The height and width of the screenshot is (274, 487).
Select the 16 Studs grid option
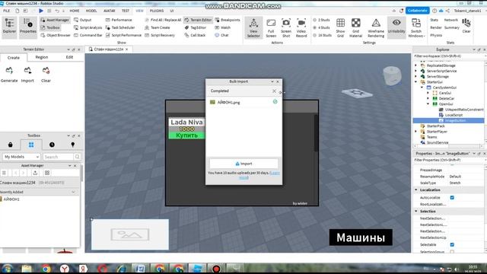coord(322,36)
